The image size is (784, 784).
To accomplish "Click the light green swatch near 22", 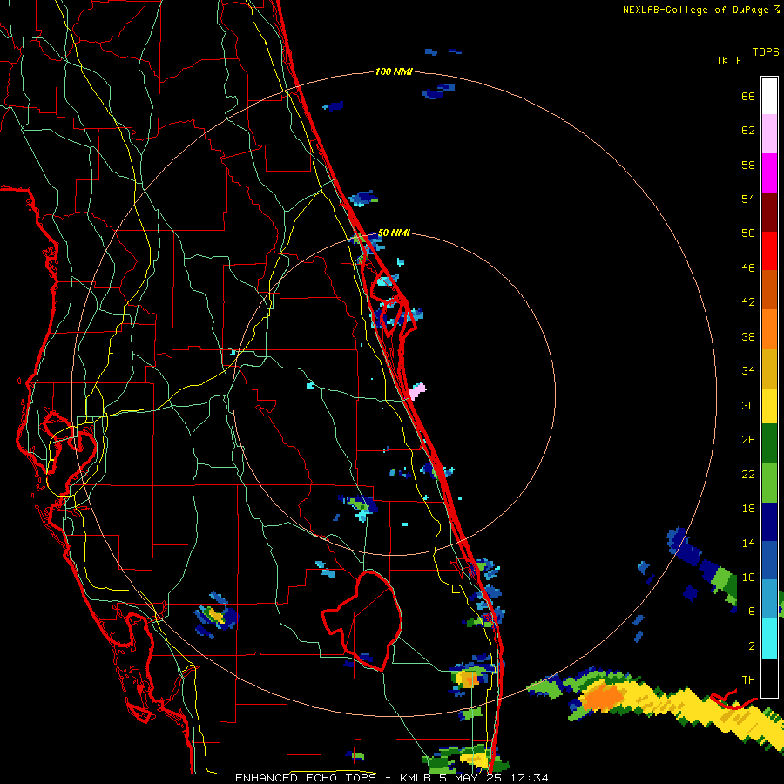I will (x=769, y=483).
